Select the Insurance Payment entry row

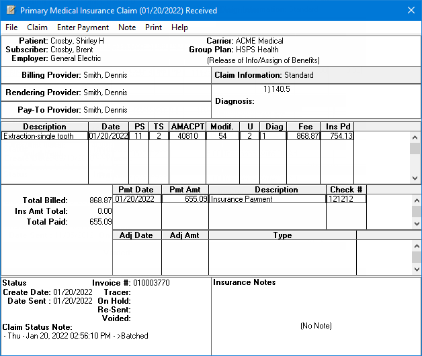pos(267,199)
